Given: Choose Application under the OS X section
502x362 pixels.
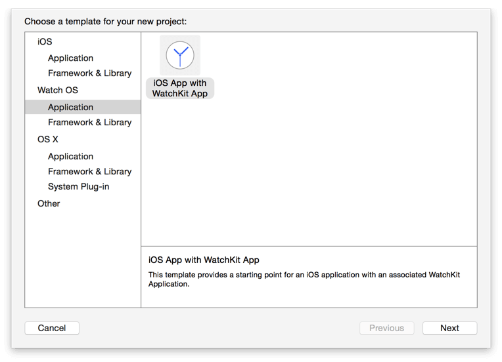Looking at the screenshot, I should click(x=70, y=156).
